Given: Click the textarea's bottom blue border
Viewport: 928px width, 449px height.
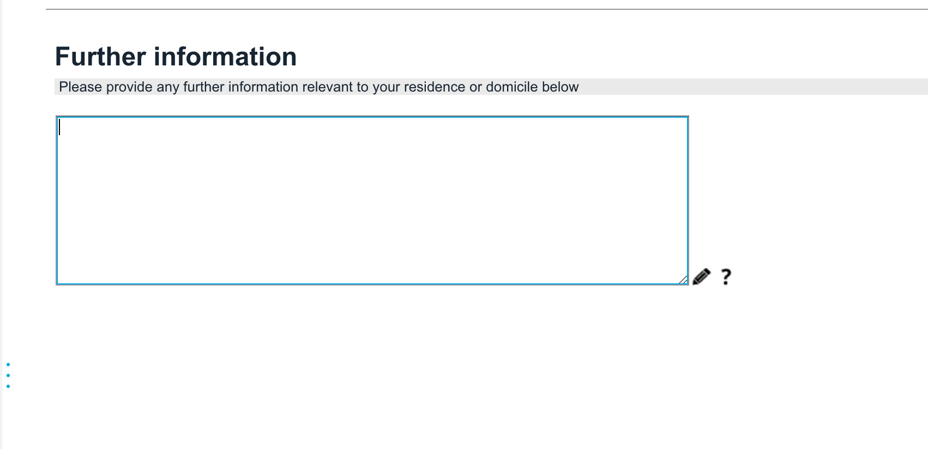Looking at the screenshot, I should 372,284.
